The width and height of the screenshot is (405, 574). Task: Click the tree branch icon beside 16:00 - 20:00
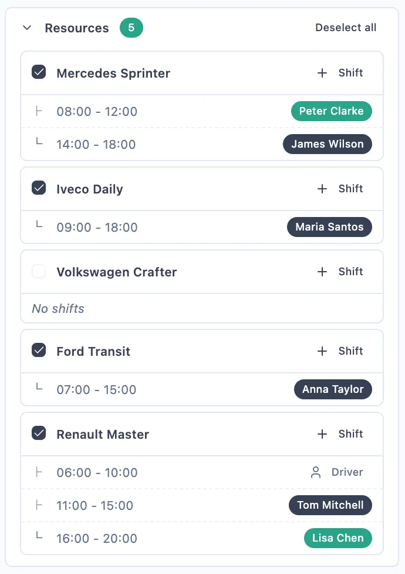click(39, 538)
